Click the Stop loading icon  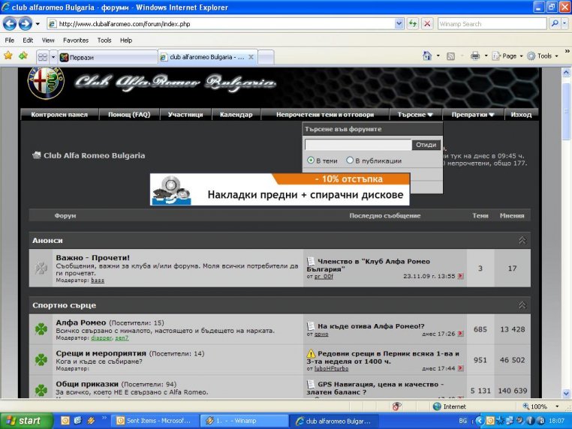coord(427,23)
